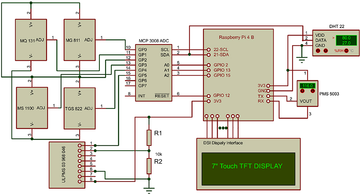The image size is (361, 195).
Task: Click the VOUT label on PMS 5003
Action: (x=306, y=101)
